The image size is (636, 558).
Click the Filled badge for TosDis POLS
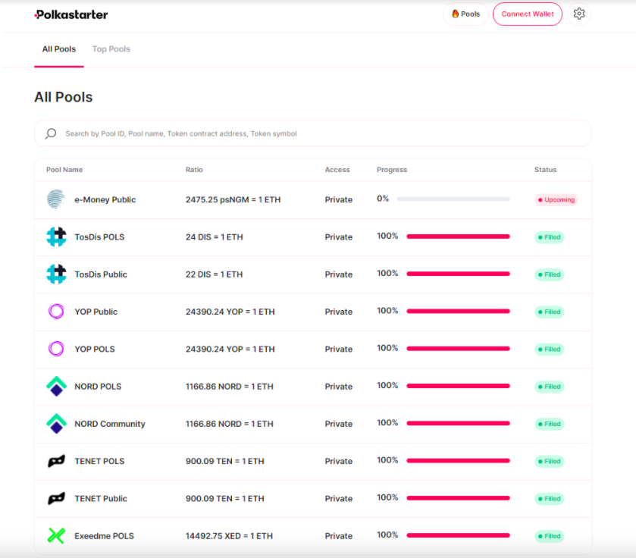click(549, 237)
